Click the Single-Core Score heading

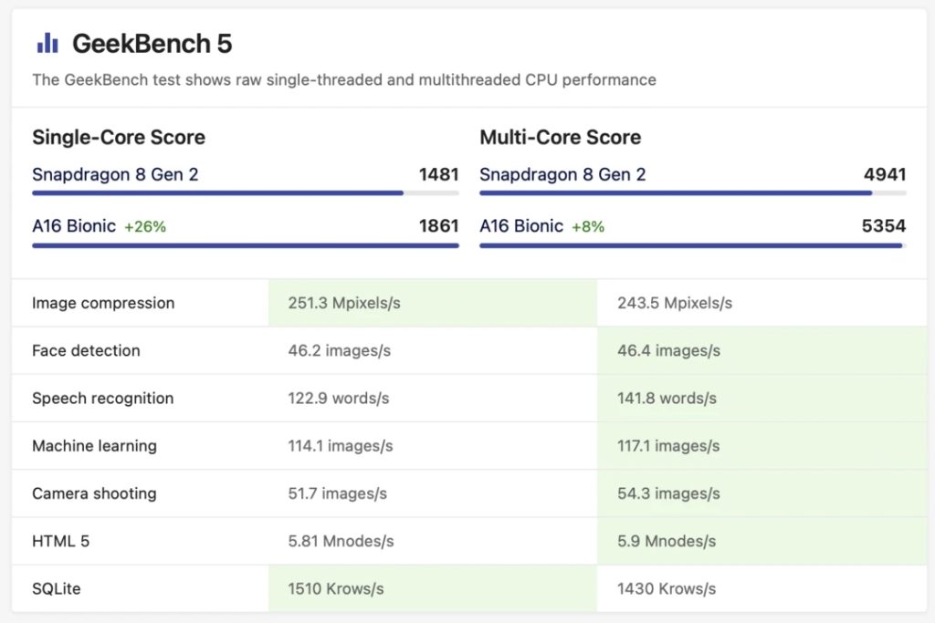(119, 137)
